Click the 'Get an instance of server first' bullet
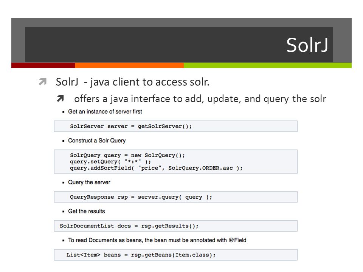Image resolution: width=363 pixels, height=272 pixels. [105, 111]
